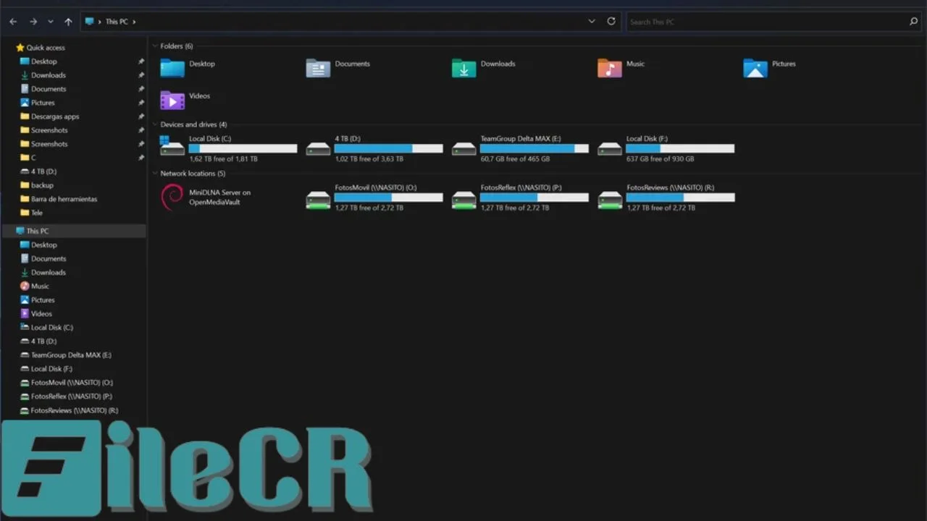Open Videos under This PC sidebar
The image size is (927, 521).
[x=41, y=314]
